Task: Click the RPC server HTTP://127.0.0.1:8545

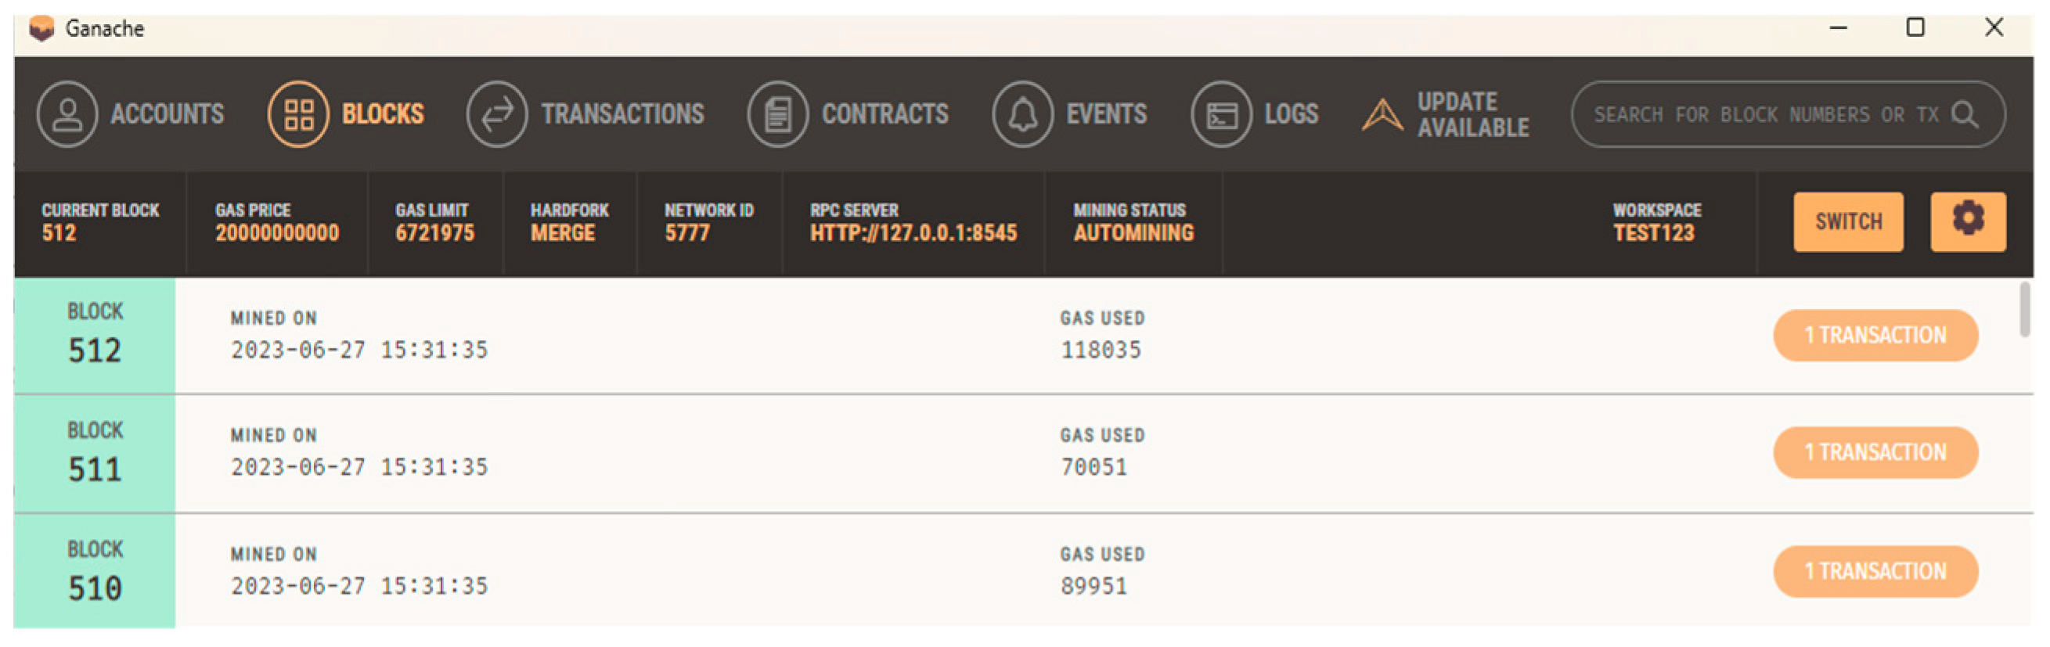Action: pos(913,232)
